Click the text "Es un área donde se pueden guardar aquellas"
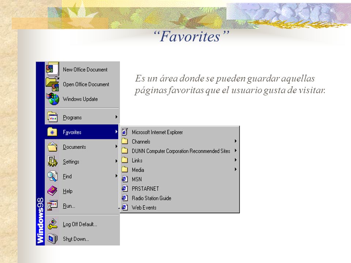The width and height of the screenshot is (351, 263). coord(225,79)
